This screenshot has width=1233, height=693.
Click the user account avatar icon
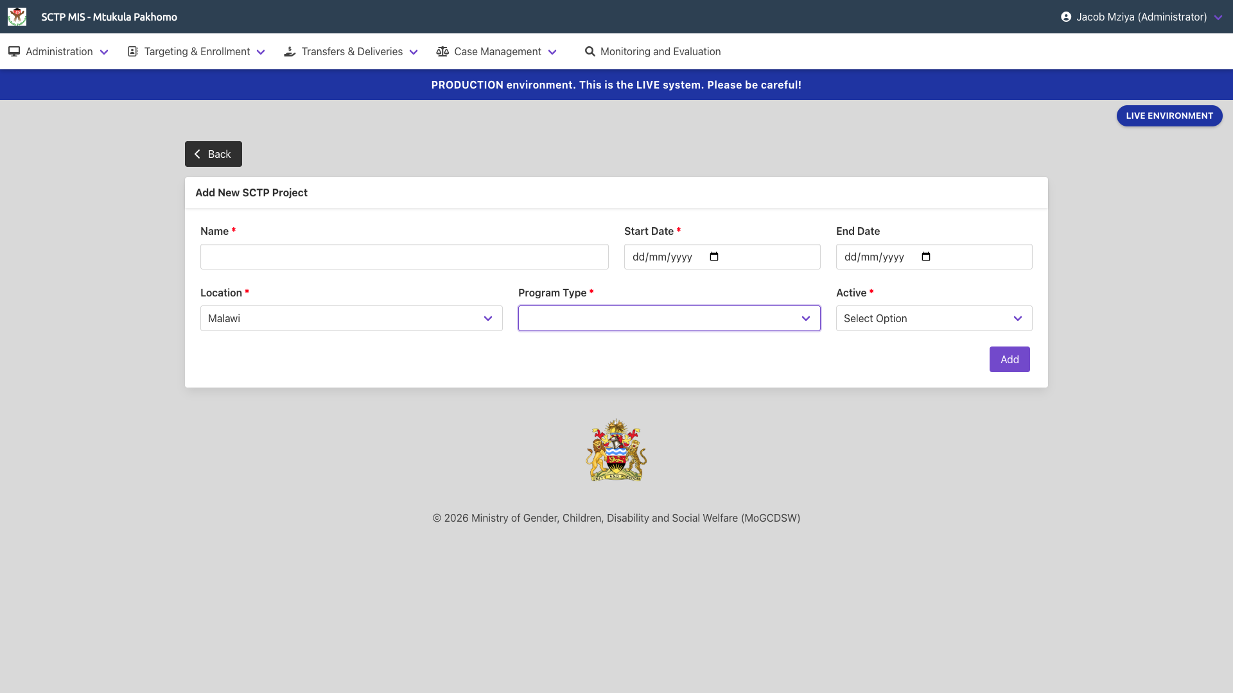(x=1066, y=17)
